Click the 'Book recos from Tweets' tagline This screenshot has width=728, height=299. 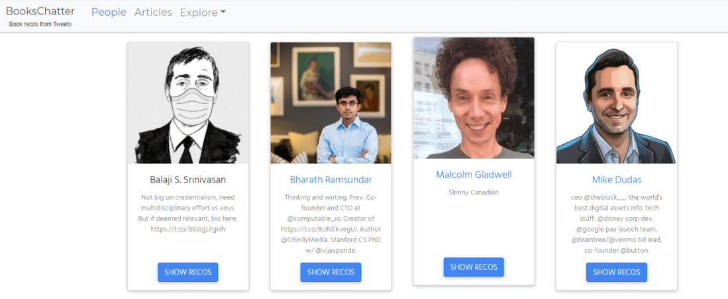40,24
